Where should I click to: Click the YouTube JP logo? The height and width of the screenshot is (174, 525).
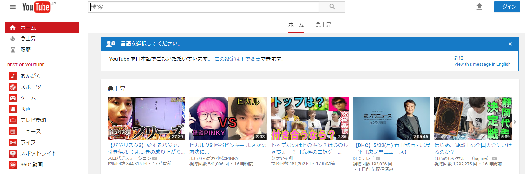tap(36, 7)
